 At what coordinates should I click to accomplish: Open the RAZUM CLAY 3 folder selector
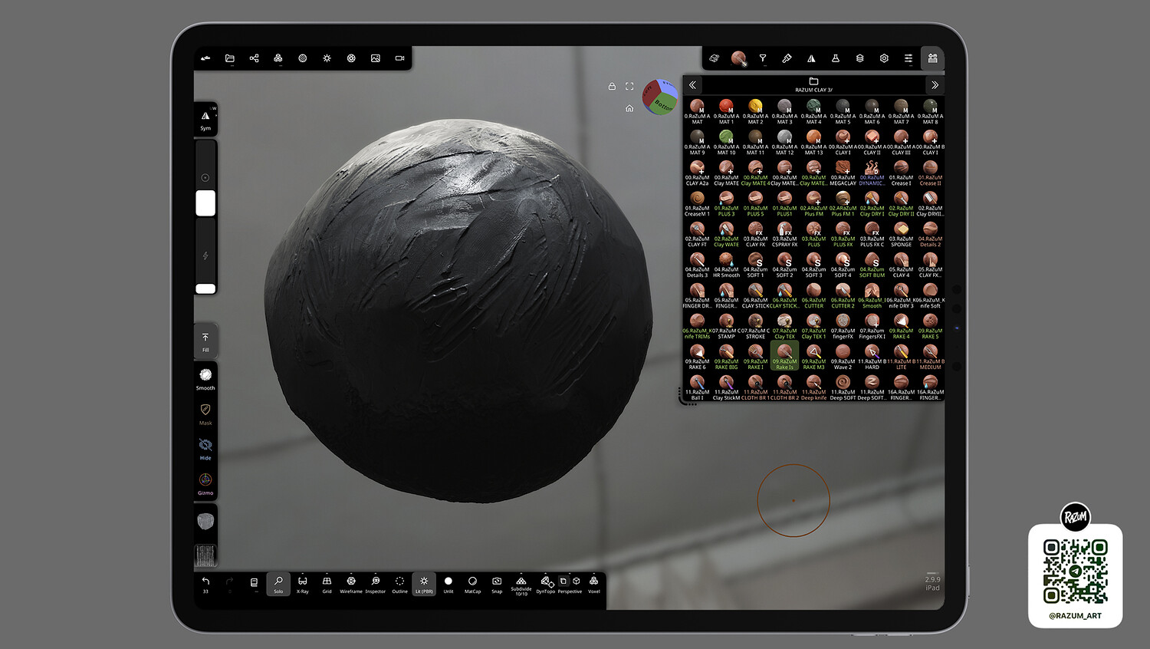(x=813, y=85)
